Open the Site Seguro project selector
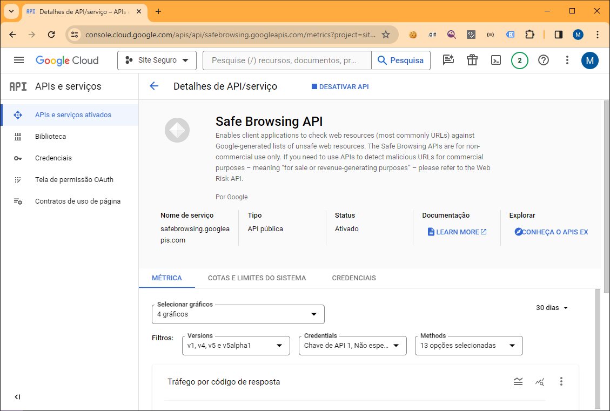This screenshot has width=610, height=411. (x=157, y=60)
